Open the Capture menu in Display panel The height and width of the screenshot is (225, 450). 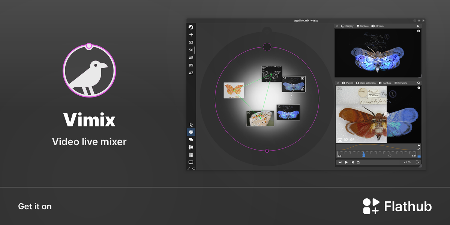click(363, 26)
